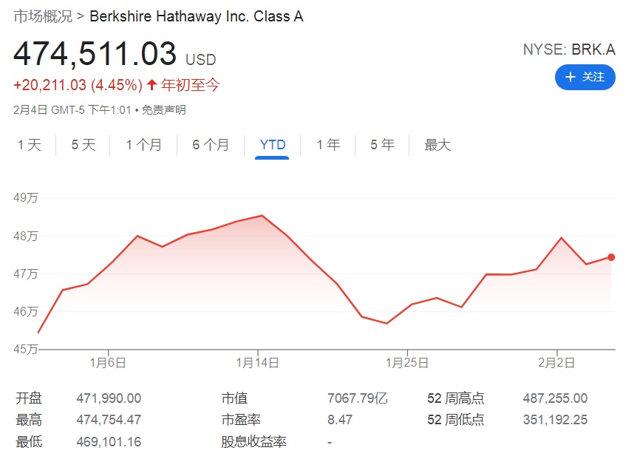Image resolution: width=640 pixels, height=459 pixels.
Task: Click the 市值 market cap value
Action: 357,398
